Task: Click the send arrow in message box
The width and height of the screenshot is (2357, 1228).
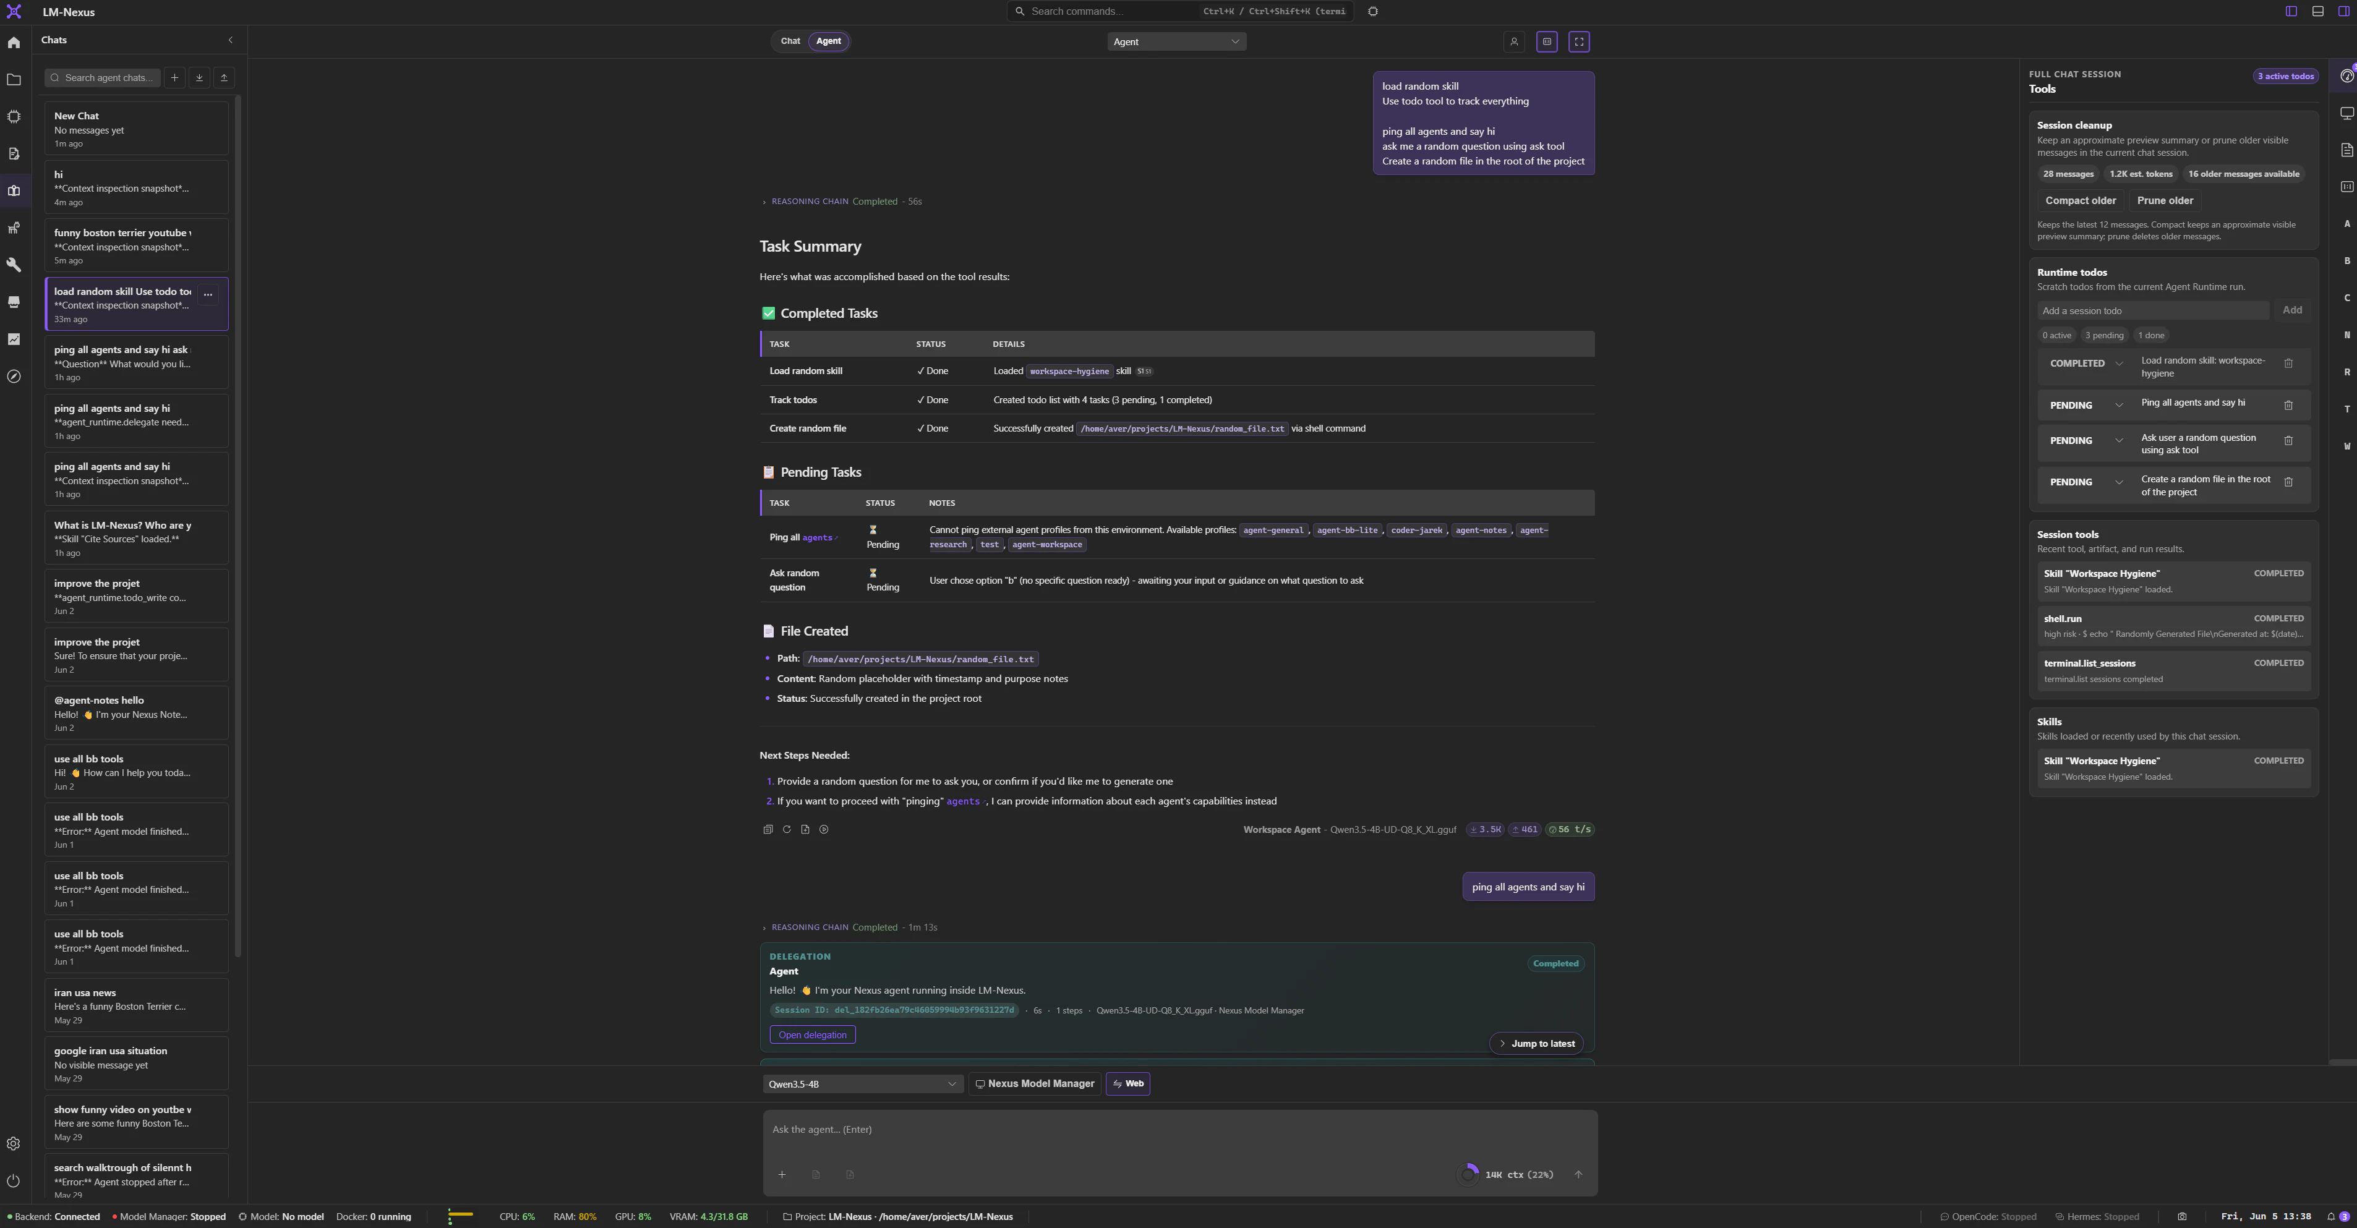Action: (x=1578, y=1174)
